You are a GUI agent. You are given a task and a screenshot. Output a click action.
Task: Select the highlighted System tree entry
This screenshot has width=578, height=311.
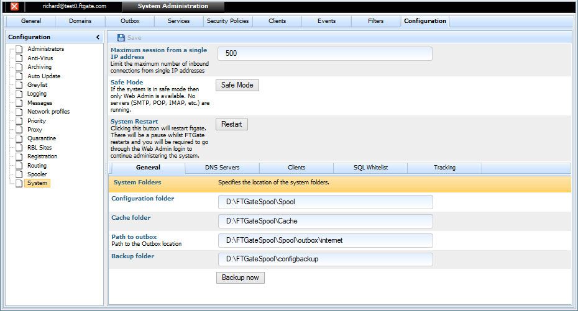click(37, 183)
